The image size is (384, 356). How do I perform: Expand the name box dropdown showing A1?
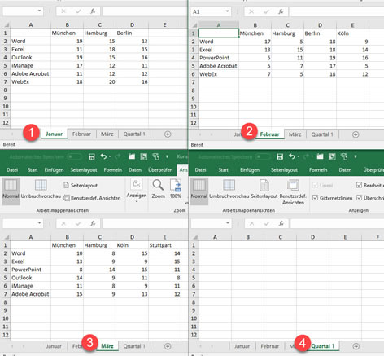[x=227, y=11]
